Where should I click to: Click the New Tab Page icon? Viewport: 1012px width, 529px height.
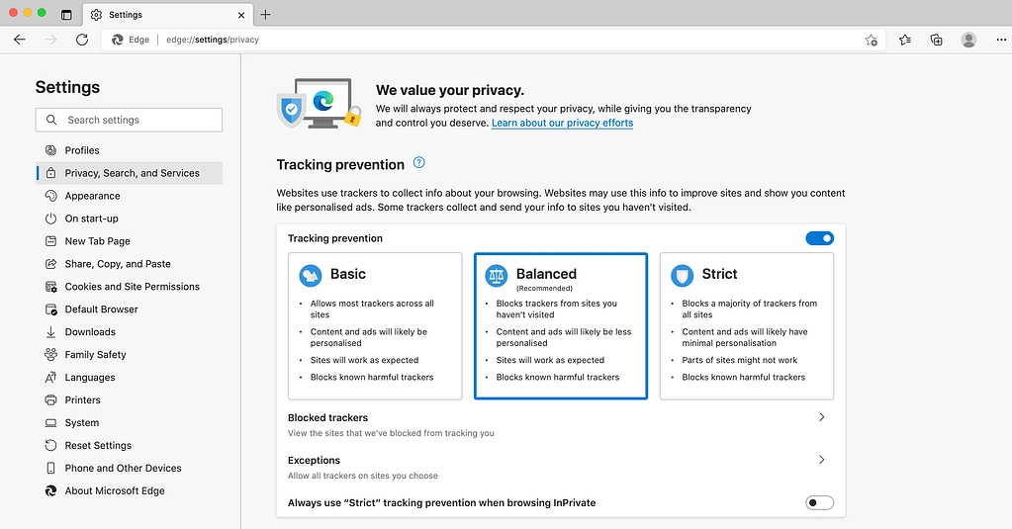pyautogui.click(x=51, y=241)
